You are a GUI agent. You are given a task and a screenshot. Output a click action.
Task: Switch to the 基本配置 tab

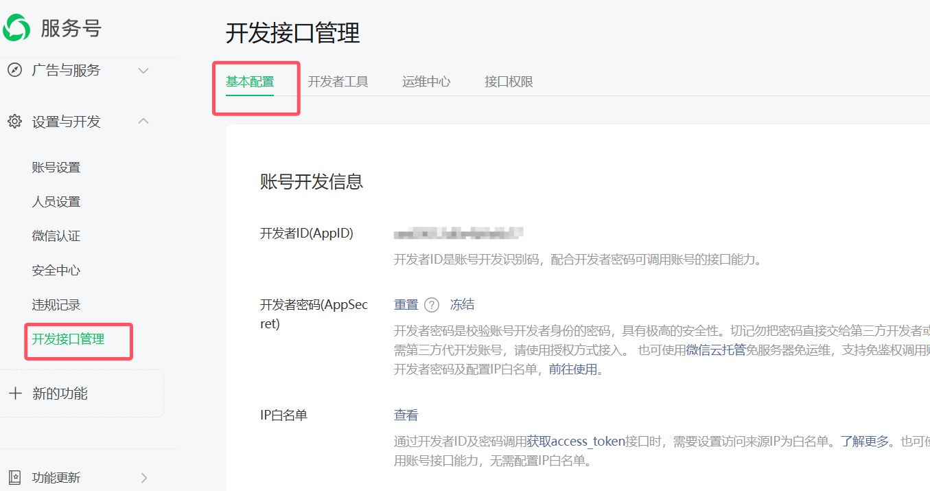point(250,81)
